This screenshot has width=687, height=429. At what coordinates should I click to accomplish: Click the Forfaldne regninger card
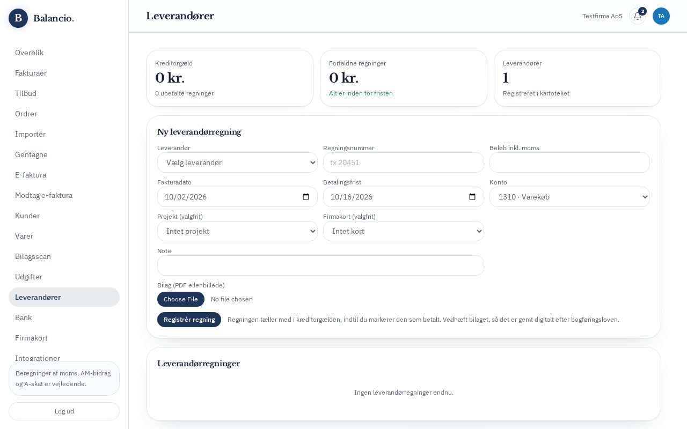tap(404, 78)
